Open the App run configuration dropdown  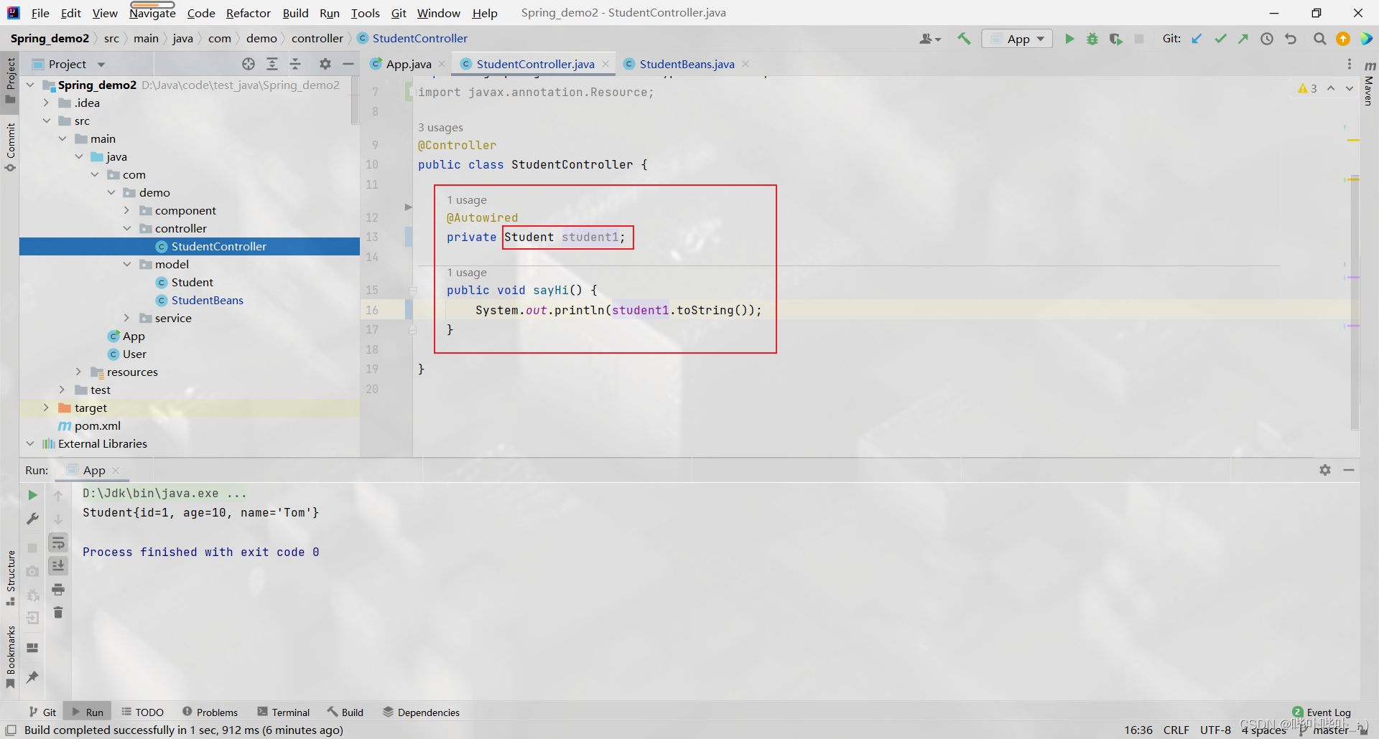click(x=1017, y=39)
